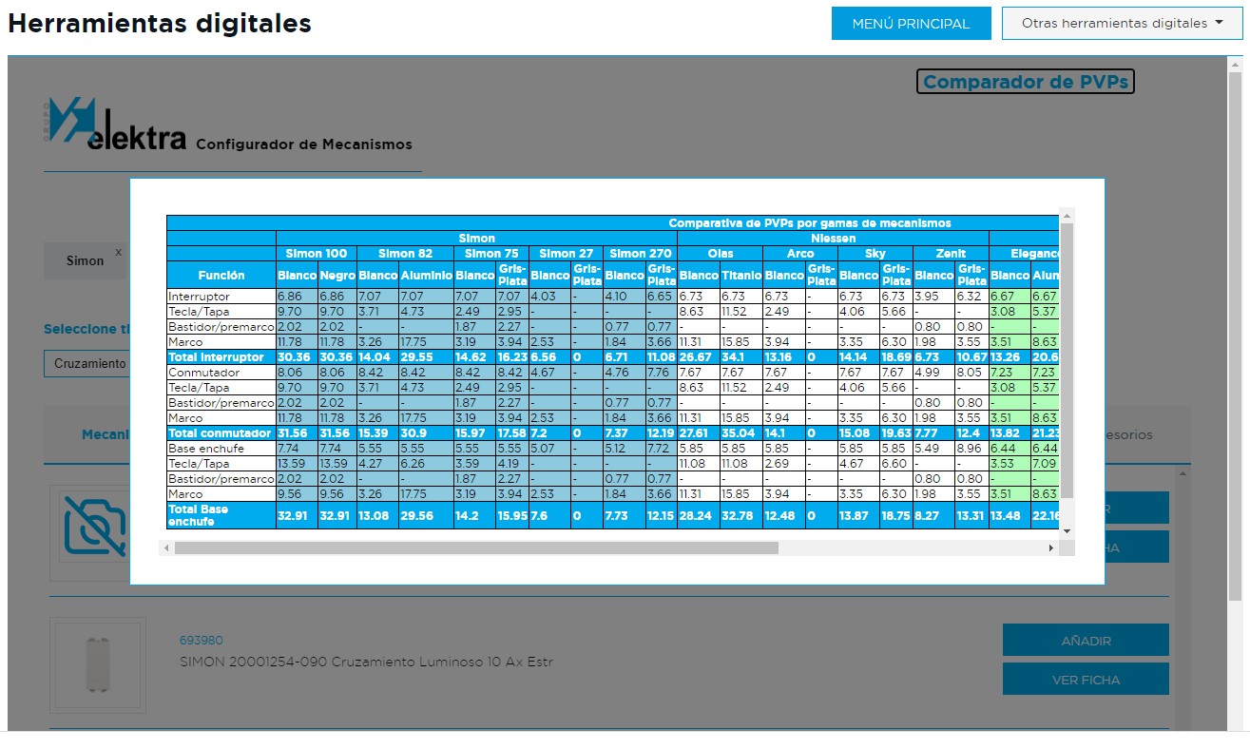Viewport: 1250px width, 749px height.
Task: Open the Cruzamiento selector dropdown
Action: point(87,363)
